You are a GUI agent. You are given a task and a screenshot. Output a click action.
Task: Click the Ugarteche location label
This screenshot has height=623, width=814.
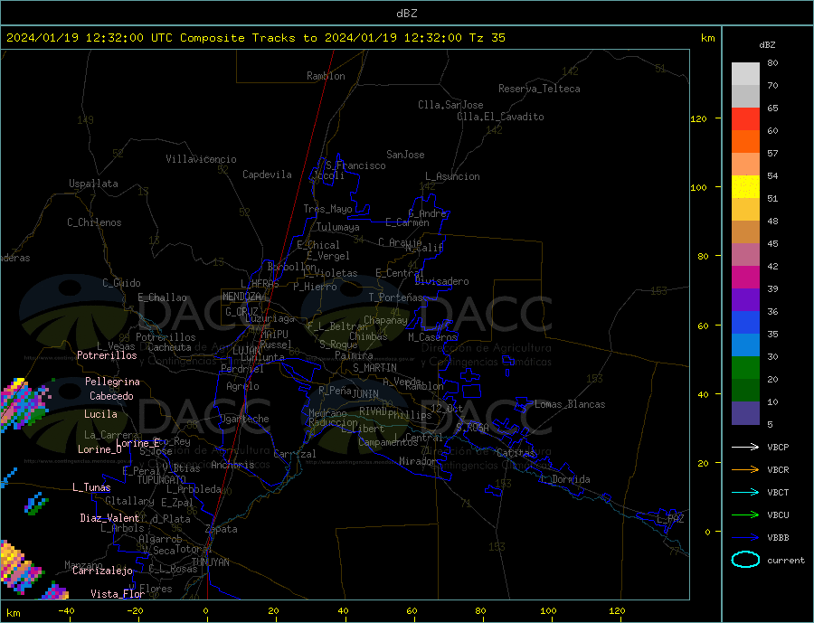click(244, 419)
